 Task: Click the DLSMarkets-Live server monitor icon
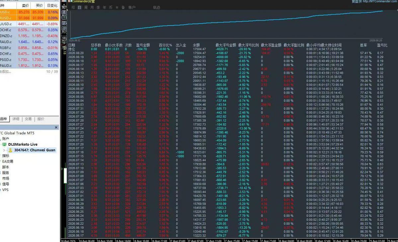coord(4,144)
